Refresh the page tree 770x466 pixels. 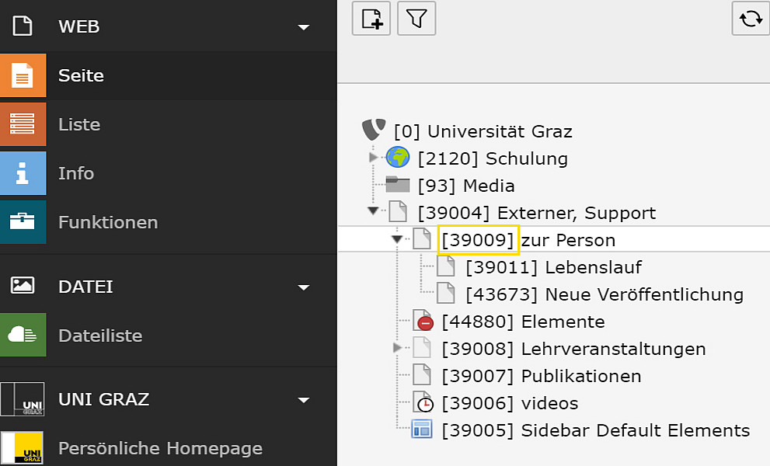[x=751, y=19]
